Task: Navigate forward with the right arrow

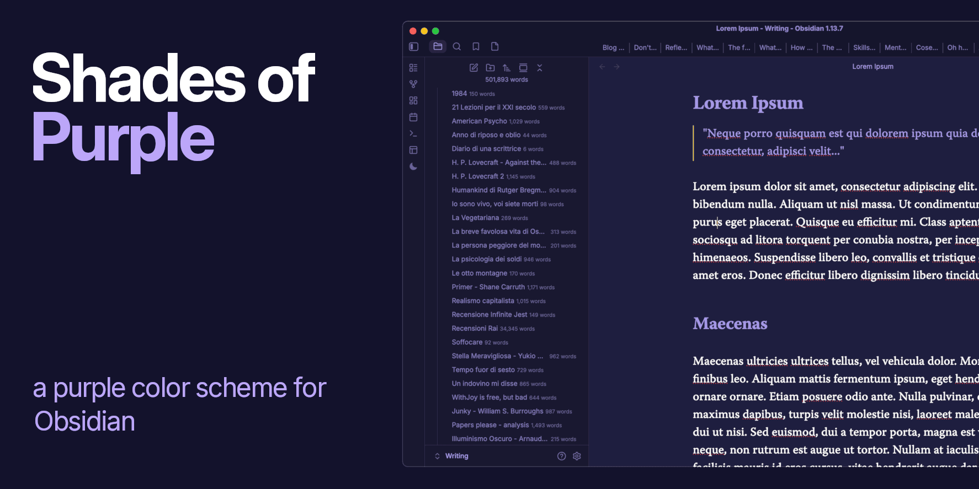Action: [617, 67]
